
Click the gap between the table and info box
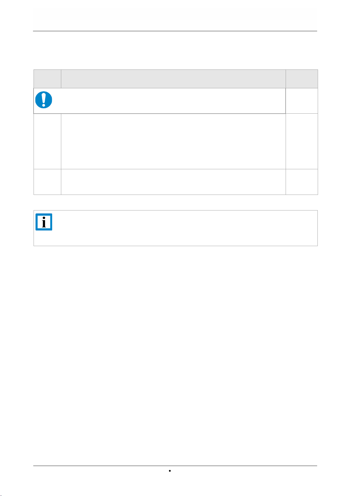click(x=175, y=203)
